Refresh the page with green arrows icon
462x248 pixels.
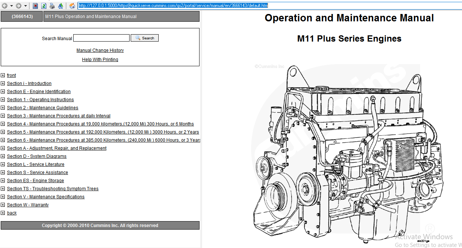44,6
